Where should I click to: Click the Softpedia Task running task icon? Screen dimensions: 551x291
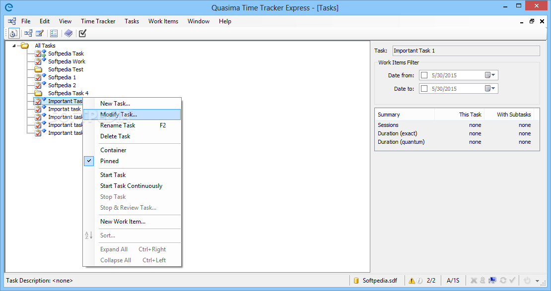pyautogui.click(x=40, y=54)
